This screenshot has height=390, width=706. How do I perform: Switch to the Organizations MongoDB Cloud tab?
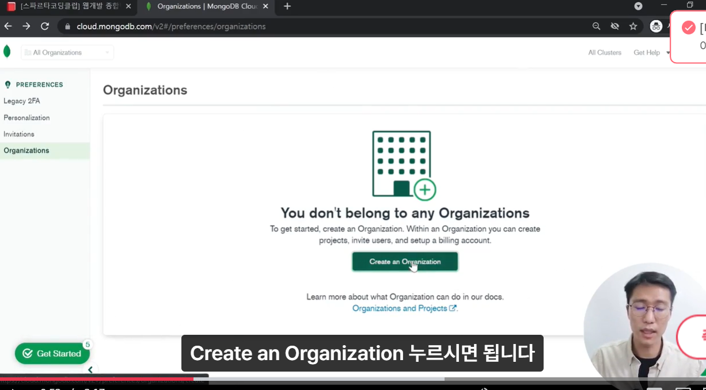(207, 6)
